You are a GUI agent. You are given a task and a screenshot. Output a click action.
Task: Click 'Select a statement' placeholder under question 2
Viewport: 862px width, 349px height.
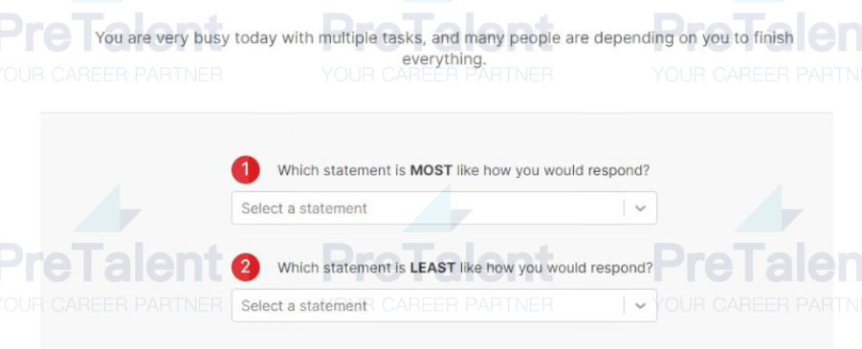pos(304,306)
